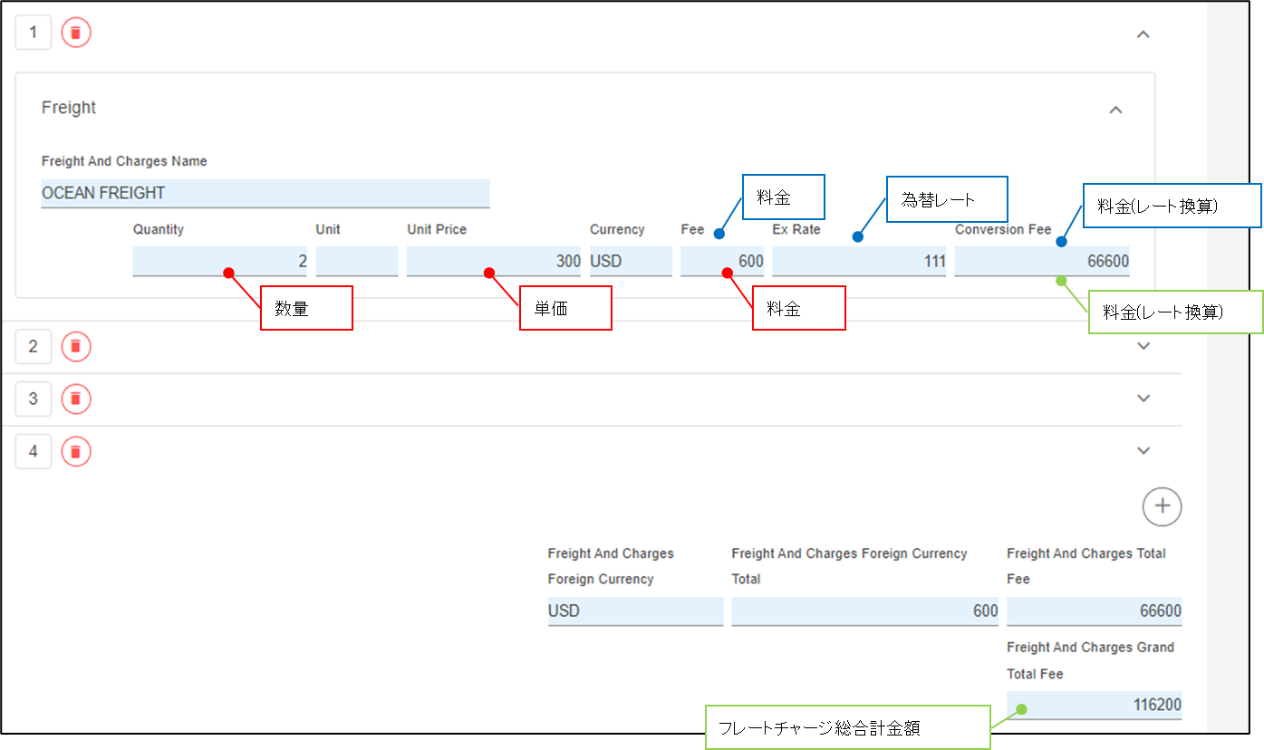The width and height of the screenshot is (1264, 750).
Task: Delete row 2 with the trash icon
Action: [76, 346]
